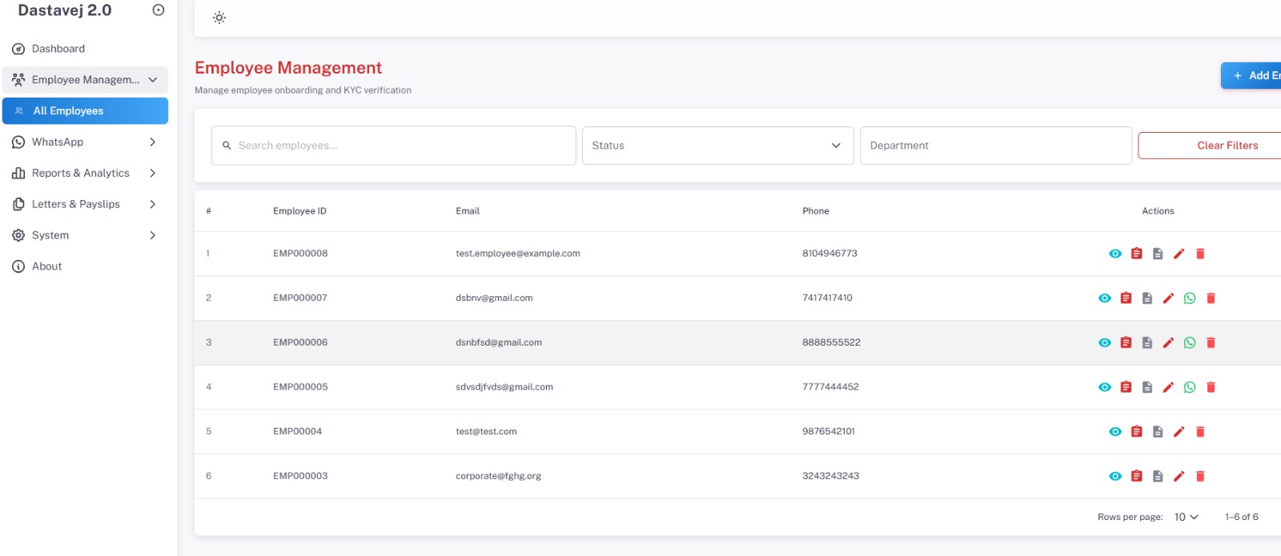Edit employee EMP000008 with pencil icon
Viewport: 1281px width, 556px height.
click(x=1179, y=254)
